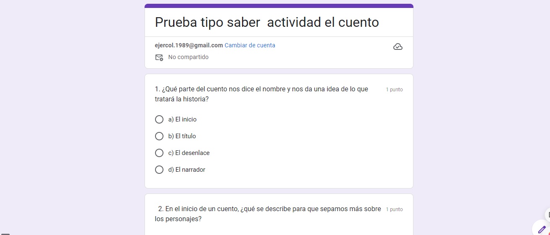
Task: Open the 'Cambiar de cuenta' link
Action: (x=250, y=45)
